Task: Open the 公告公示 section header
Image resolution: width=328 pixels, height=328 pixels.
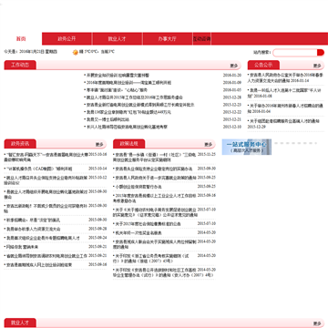Action: 263,65
